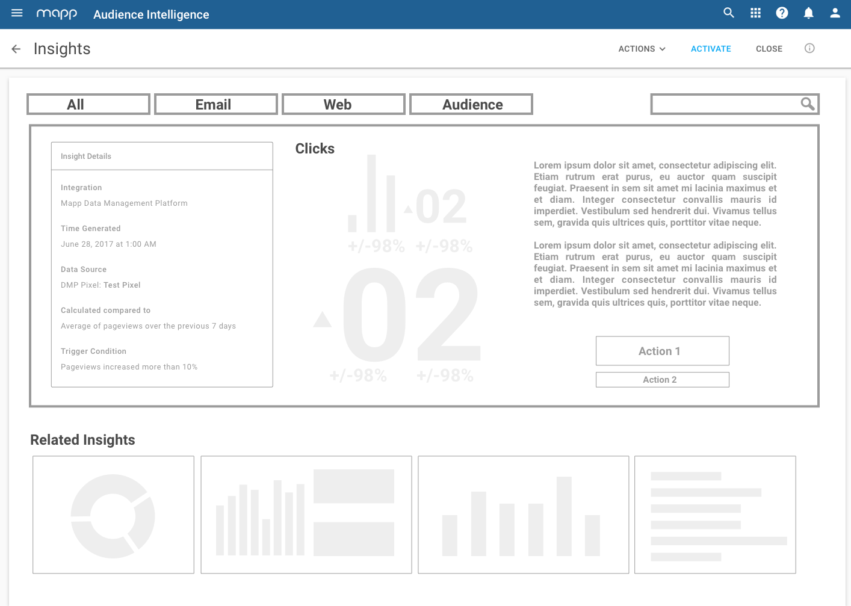Open search in the top header bar
Screen dimensions: 851x606
click(x=729, y=13)
